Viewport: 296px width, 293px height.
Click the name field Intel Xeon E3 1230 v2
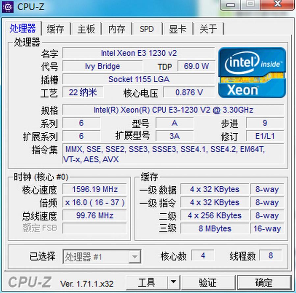click(x=139, y=53)
